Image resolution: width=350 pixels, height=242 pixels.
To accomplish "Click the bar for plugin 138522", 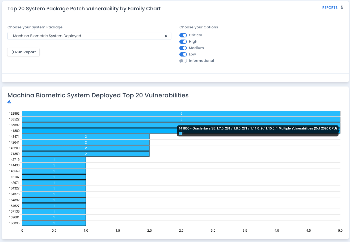I will coord(181,119).
